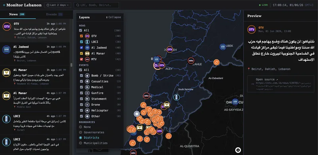Screen dimensions: 318x155
Task: Uncheck the Other events checkbox
Action: [81, 117]
